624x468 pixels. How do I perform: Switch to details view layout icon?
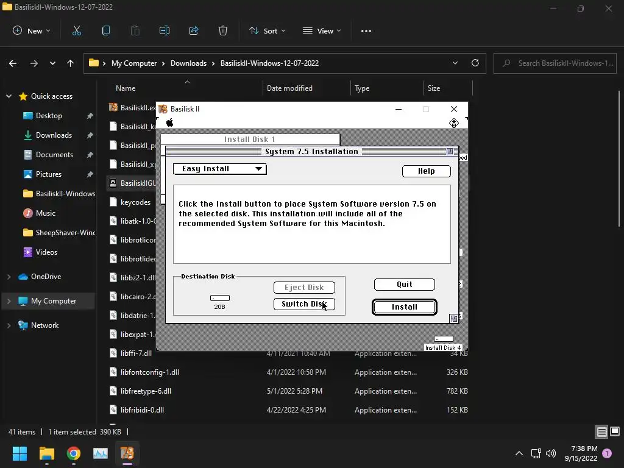click(x=601, y=431)
